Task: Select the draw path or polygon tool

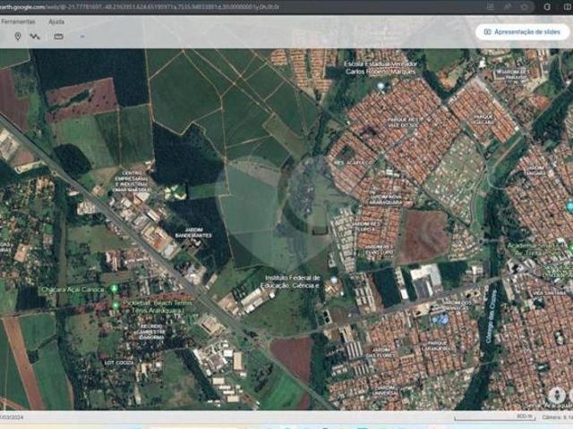Action: (35, 37)
